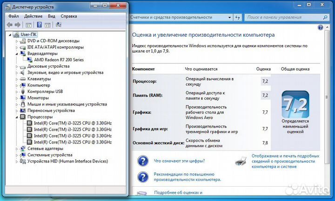Select AMD Radeon R7 200 Series device
335x201 pixels.
59,60
